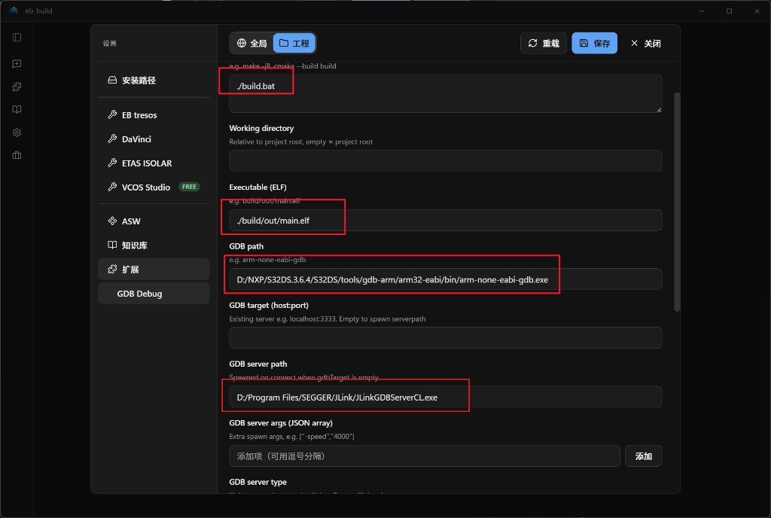
Task: Open the GDB Debug sub-item
Action: coord(154,294)
